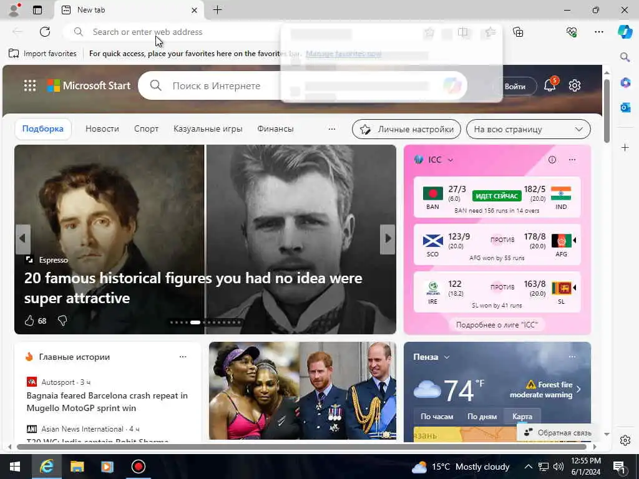Viewport: 639px width, 479px height.
Task: Click Поиск в Интернете search box
Action: point(303,85)
